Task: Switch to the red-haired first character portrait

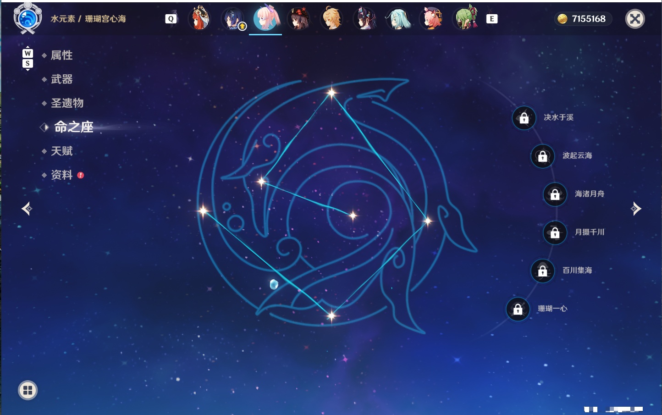Action: pos(199,18)
